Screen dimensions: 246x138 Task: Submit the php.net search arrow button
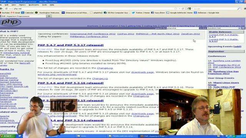point(243,28)
